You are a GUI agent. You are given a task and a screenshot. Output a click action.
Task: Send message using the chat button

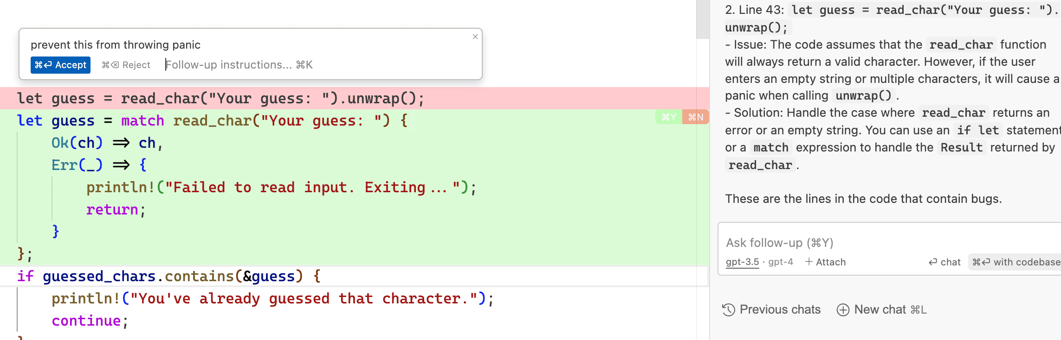[x=945, y=262]
